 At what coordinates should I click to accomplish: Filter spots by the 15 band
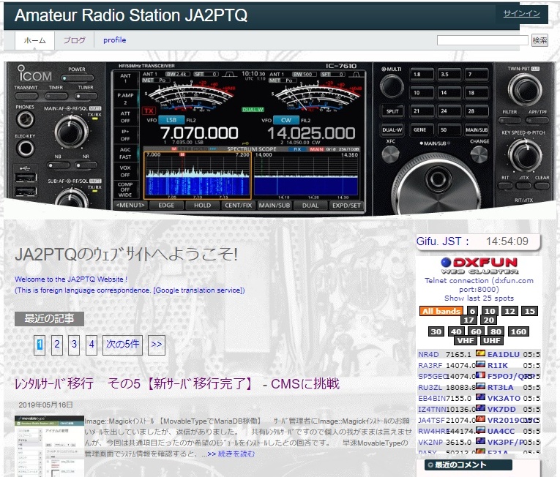pos(530,311)
